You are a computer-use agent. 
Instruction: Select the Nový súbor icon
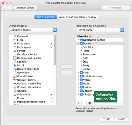point(15,73)
